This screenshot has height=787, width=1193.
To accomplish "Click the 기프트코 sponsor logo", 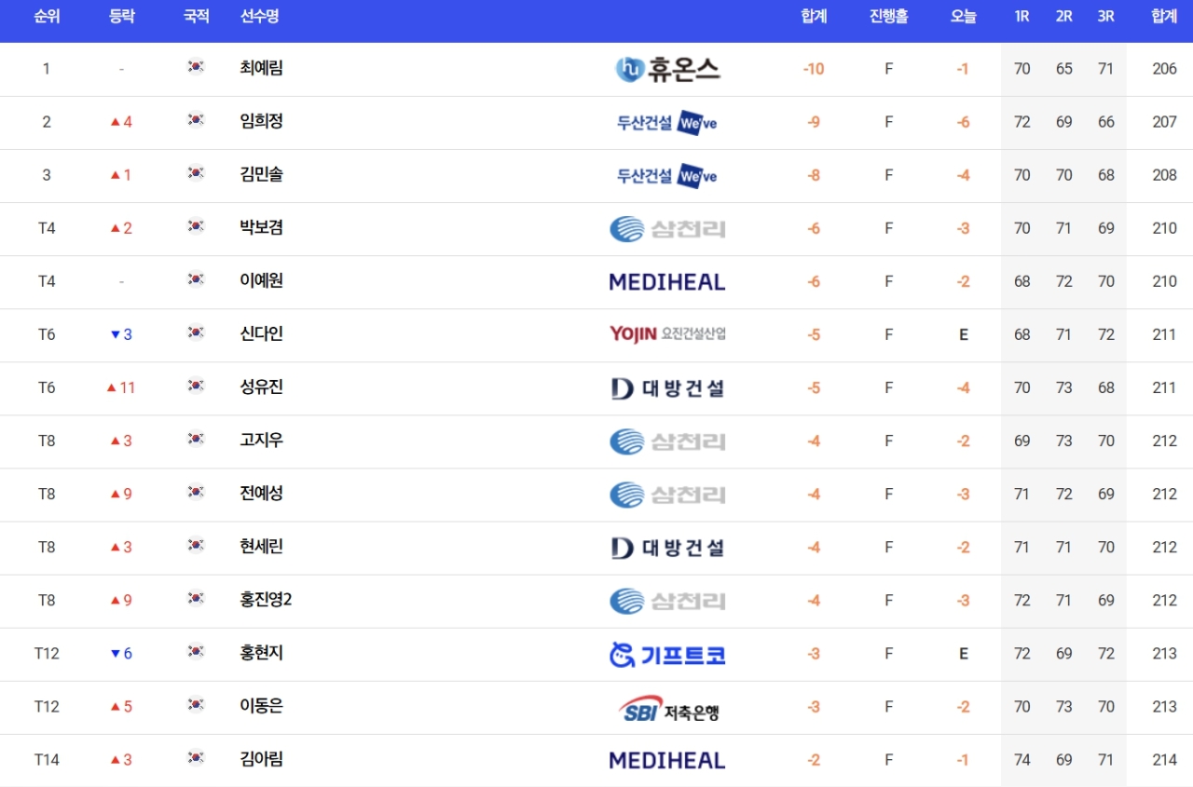I will [x=667, y=655].
